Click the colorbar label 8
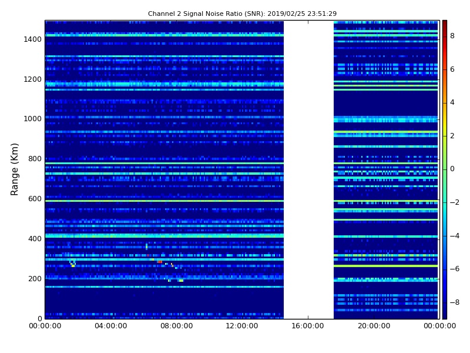 click(x=452, y=36)
